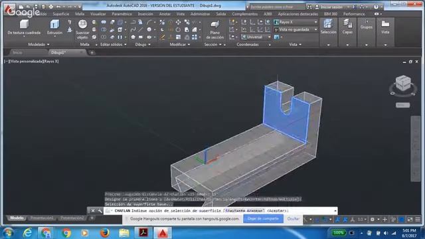Open the Complementos ribbon tab
Screen dimensions: 425x239
click(245, 14)
